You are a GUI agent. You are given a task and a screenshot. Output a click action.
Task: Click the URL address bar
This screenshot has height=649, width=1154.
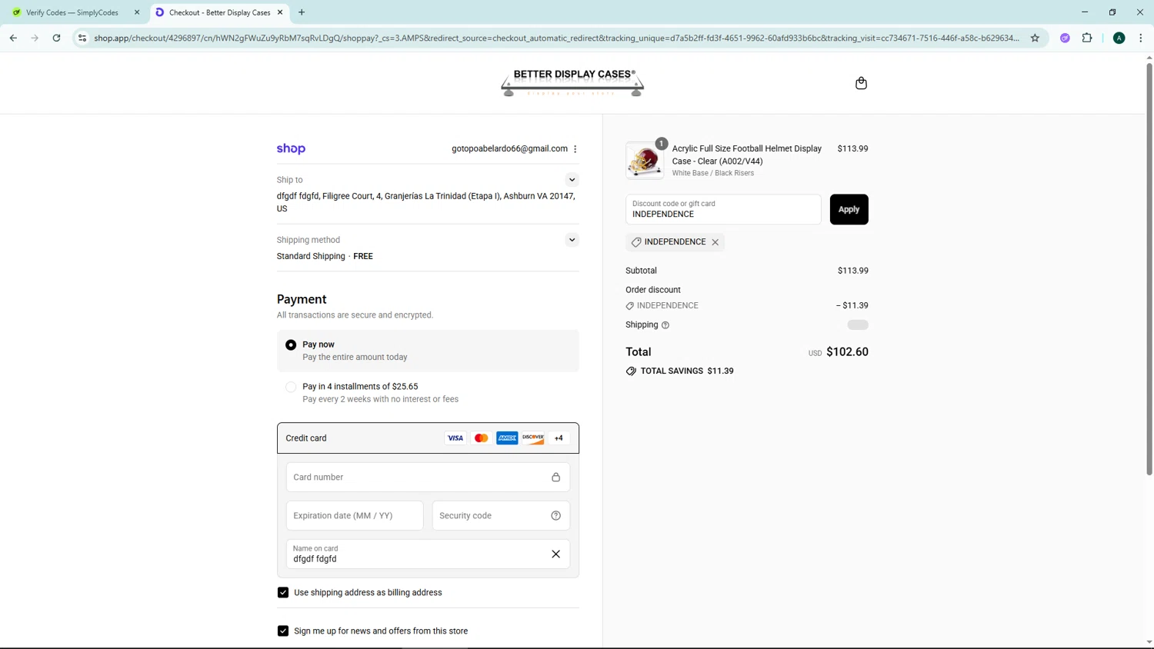pyautogui.click(x=556, y=38)
